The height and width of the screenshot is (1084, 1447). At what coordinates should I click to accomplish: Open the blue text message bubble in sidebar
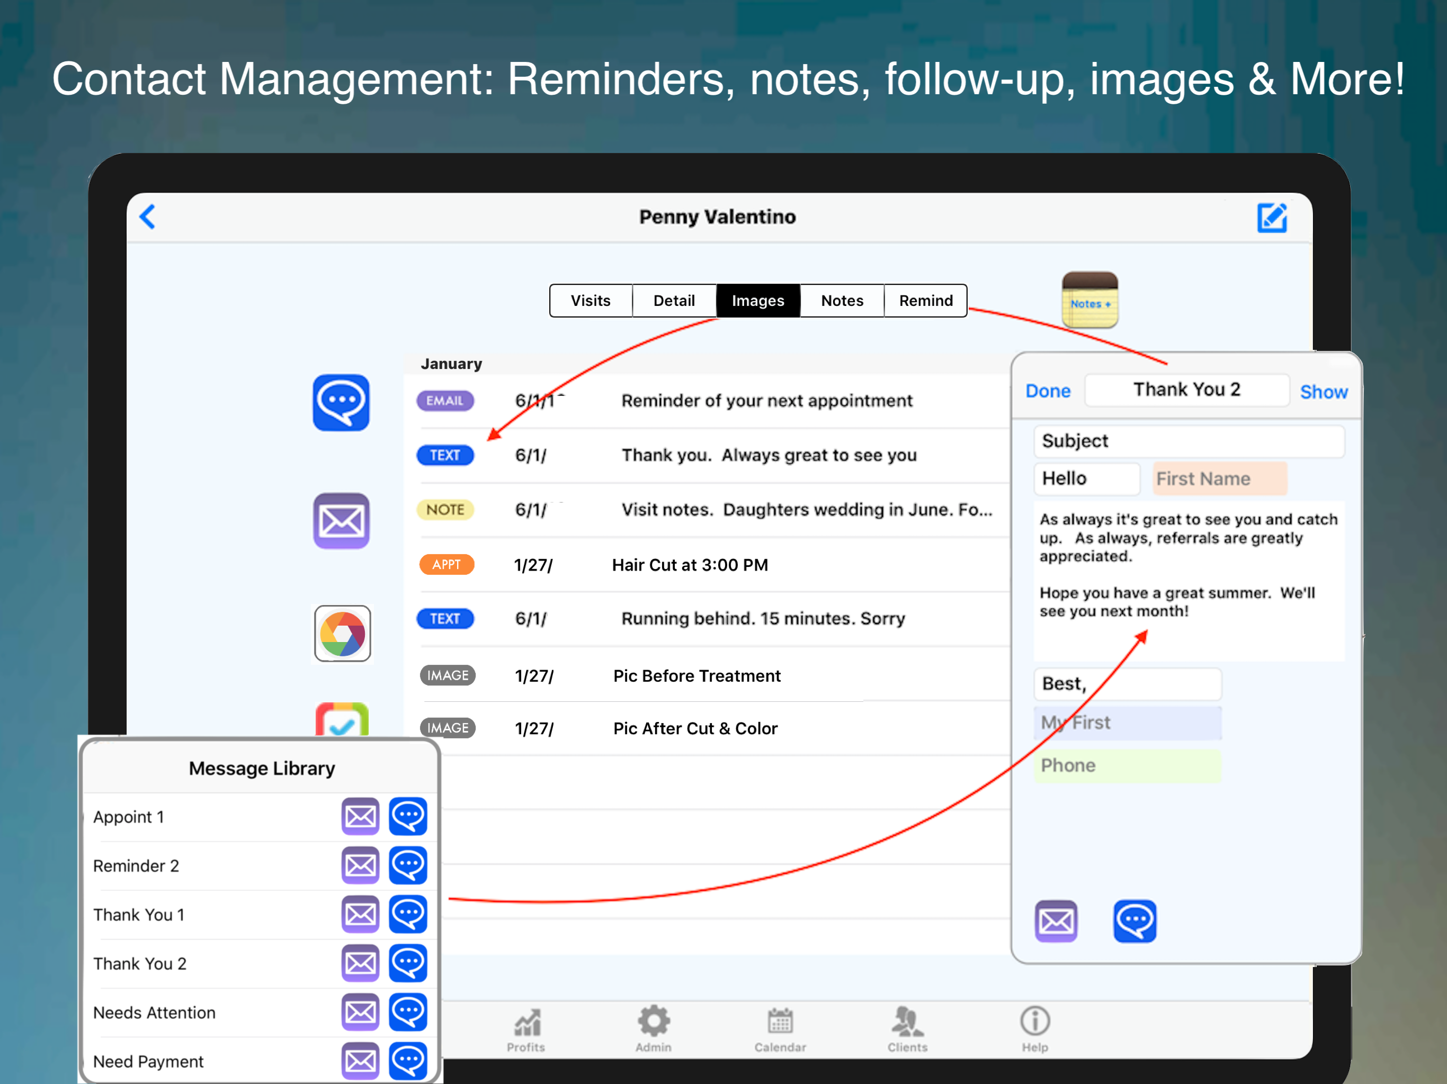click(x=341, y=403)
